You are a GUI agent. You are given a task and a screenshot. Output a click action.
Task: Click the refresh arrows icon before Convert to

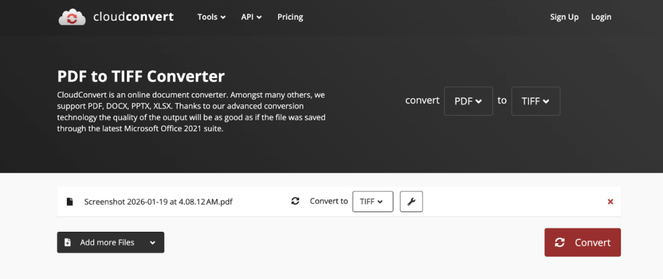point(295,201)
